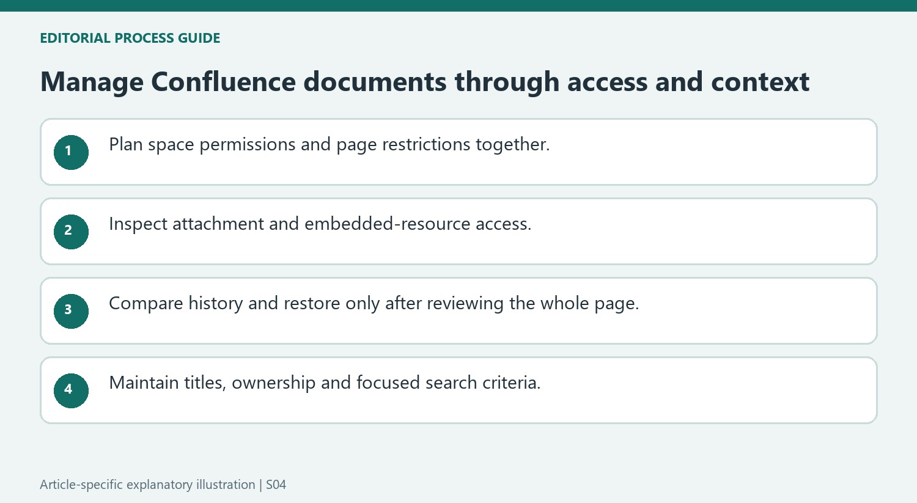This screenshot has width=917, height=503.
Task: Select text 'Plan space permissions and page restrictions together.'
Action: coord(330,145)
